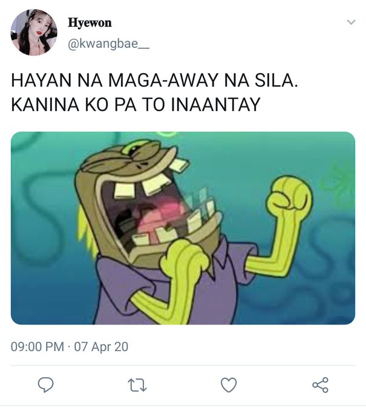Expand the tweet options chevron

351,22
